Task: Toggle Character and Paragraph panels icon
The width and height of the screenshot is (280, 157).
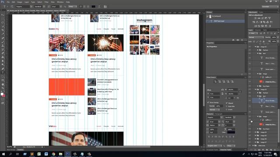Action: (105, 7)
